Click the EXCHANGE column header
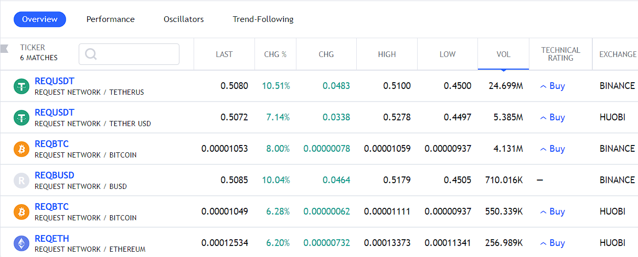The height and width of the screenshot is (257, 638). (x=618, y=54)
